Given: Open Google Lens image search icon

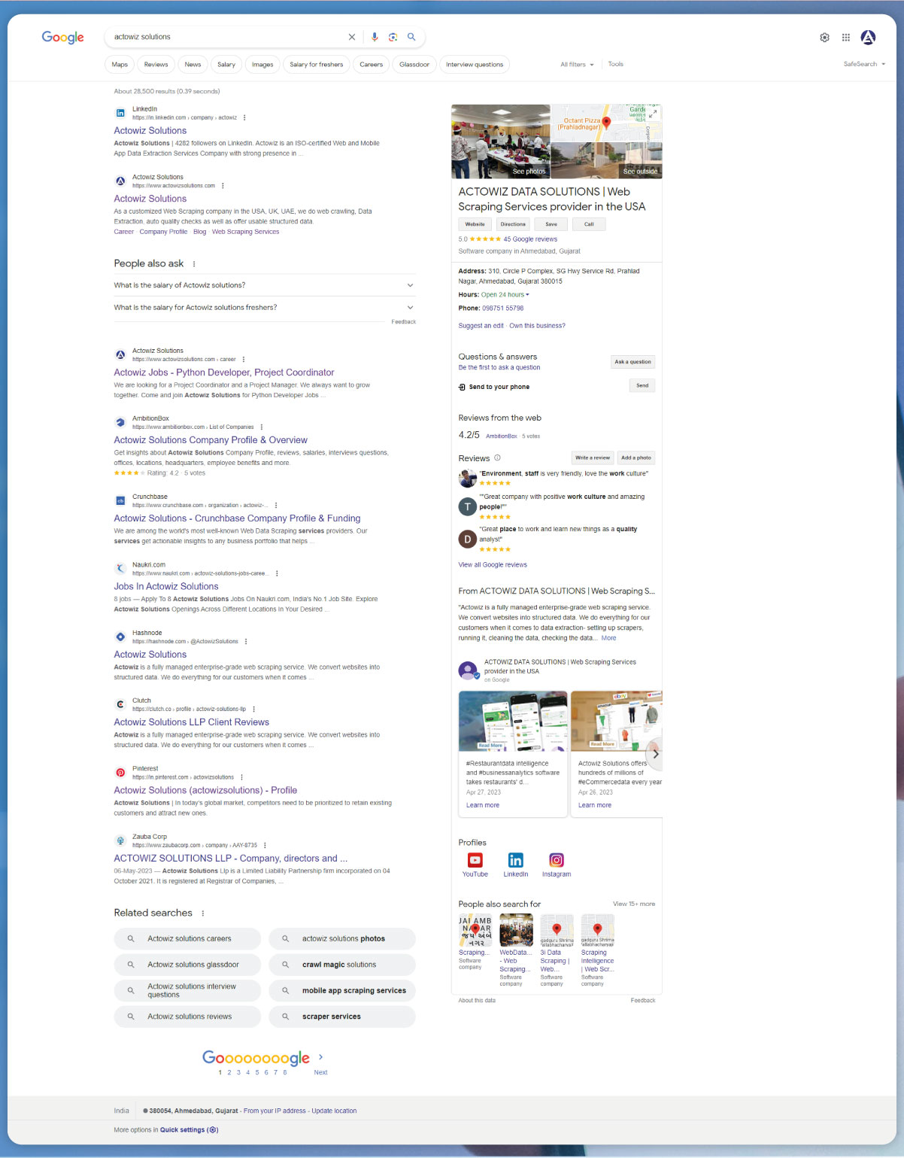Looking at the screenshot, I should [393, 37].
